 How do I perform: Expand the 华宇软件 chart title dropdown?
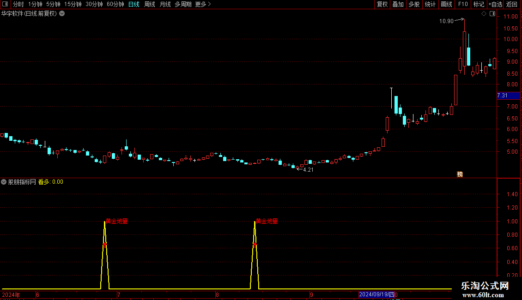coord(62,14)
